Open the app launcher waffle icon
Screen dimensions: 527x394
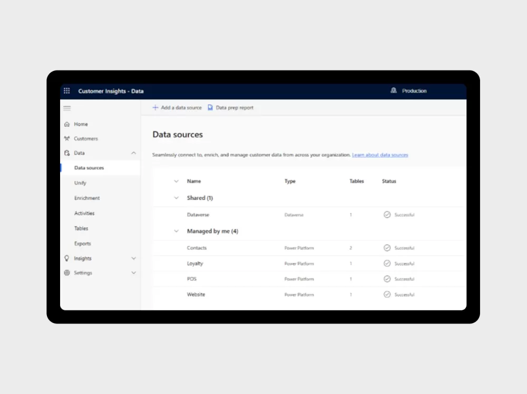67,90
